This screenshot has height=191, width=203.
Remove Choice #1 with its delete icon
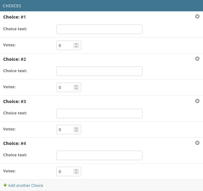(x=197, y=16)
